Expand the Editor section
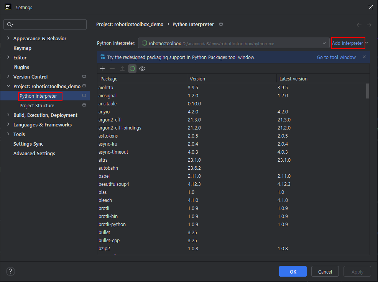Image resolution: width=378 pixels, height=282 pixels. coord(8,57)
